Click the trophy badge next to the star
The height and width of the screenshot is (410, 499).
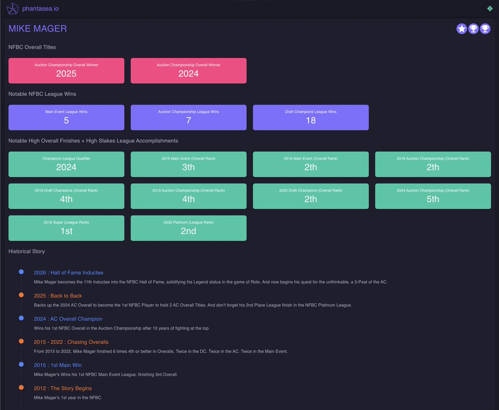(473, 29)
